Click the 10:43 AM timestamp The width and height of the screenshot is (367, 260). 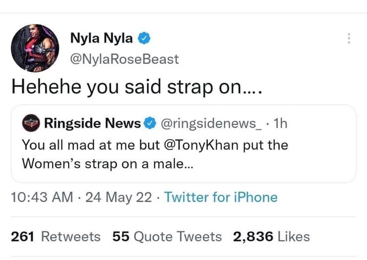42,197
